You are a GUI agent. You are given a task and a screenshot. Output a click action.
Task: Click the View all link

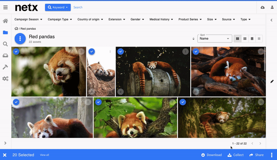coord(45,155)
